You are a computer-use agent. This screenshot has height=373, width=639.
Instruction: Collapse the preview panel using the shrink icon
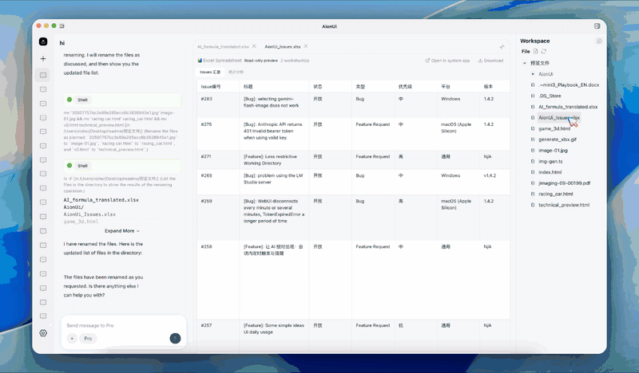[x=502, y=47]
